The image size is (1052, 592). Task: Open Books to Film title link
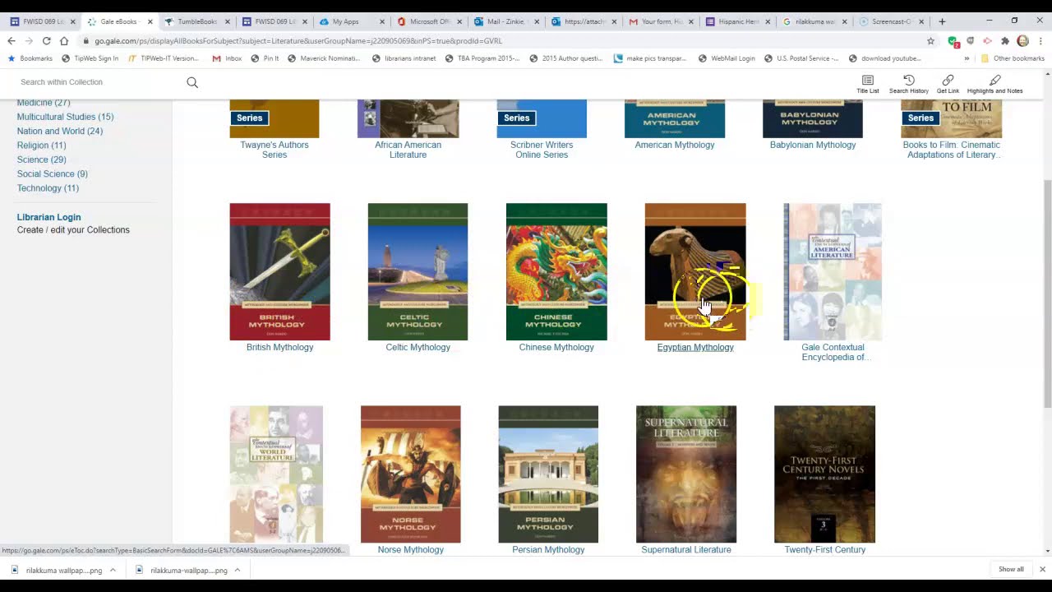[x=951, y=150]
